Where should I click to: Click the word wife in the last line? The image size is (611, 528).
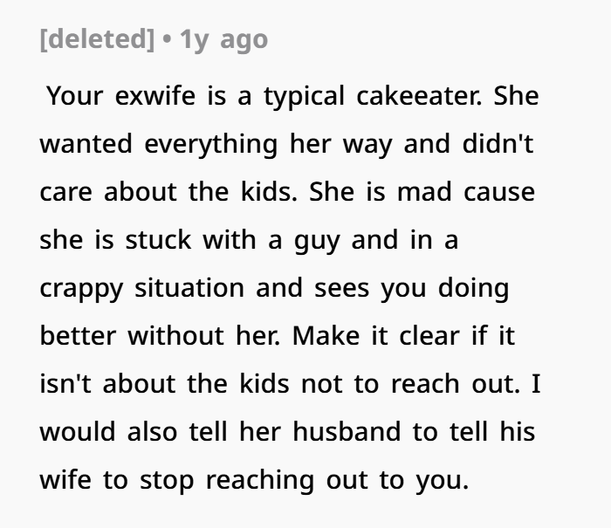point(65,479)
